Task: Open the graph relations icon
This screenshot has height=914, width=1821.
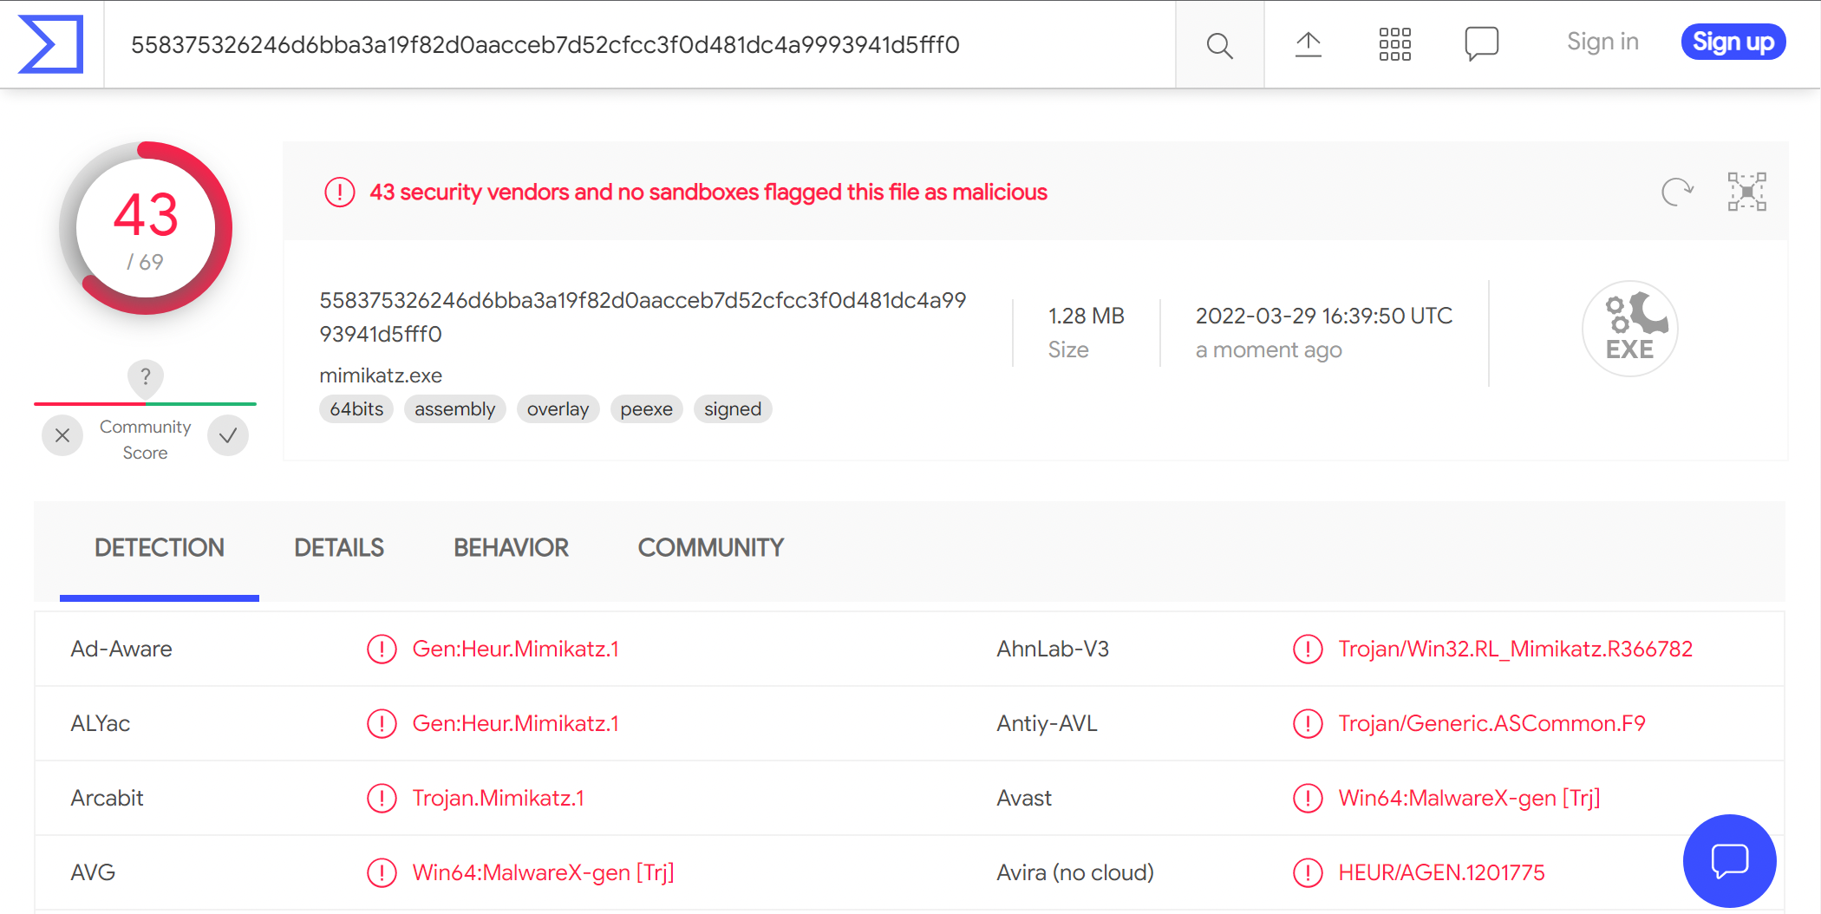Action: click(x=1746, y=192)
